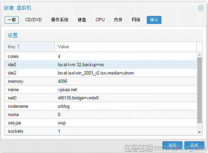Go to the 操作系统 tab
The height and width of the screenshot is (153, 208).
click(x=60, y=20)
